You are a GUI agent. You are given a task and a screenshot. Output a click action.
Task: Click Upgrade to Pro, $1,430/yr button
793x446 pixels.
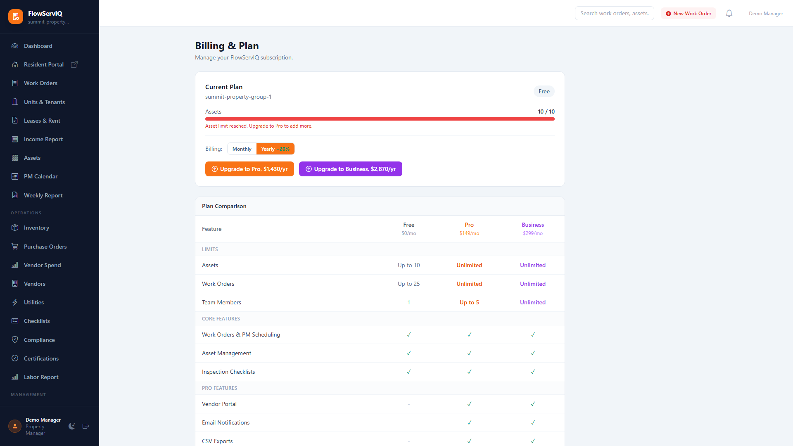coord(249,169)
